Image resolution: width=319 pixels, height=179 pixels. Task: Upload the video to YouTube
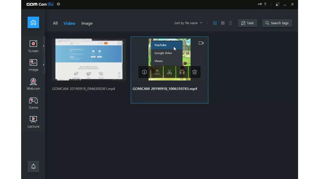click(161, 45)
